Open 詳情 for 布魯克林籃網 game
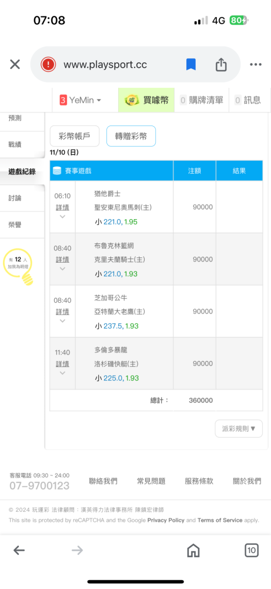Viewport: 271px width, 589px height. click(x=62, y=260)
